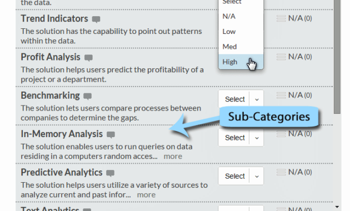Click the vertical scrollbar thumb

(337, 57)
